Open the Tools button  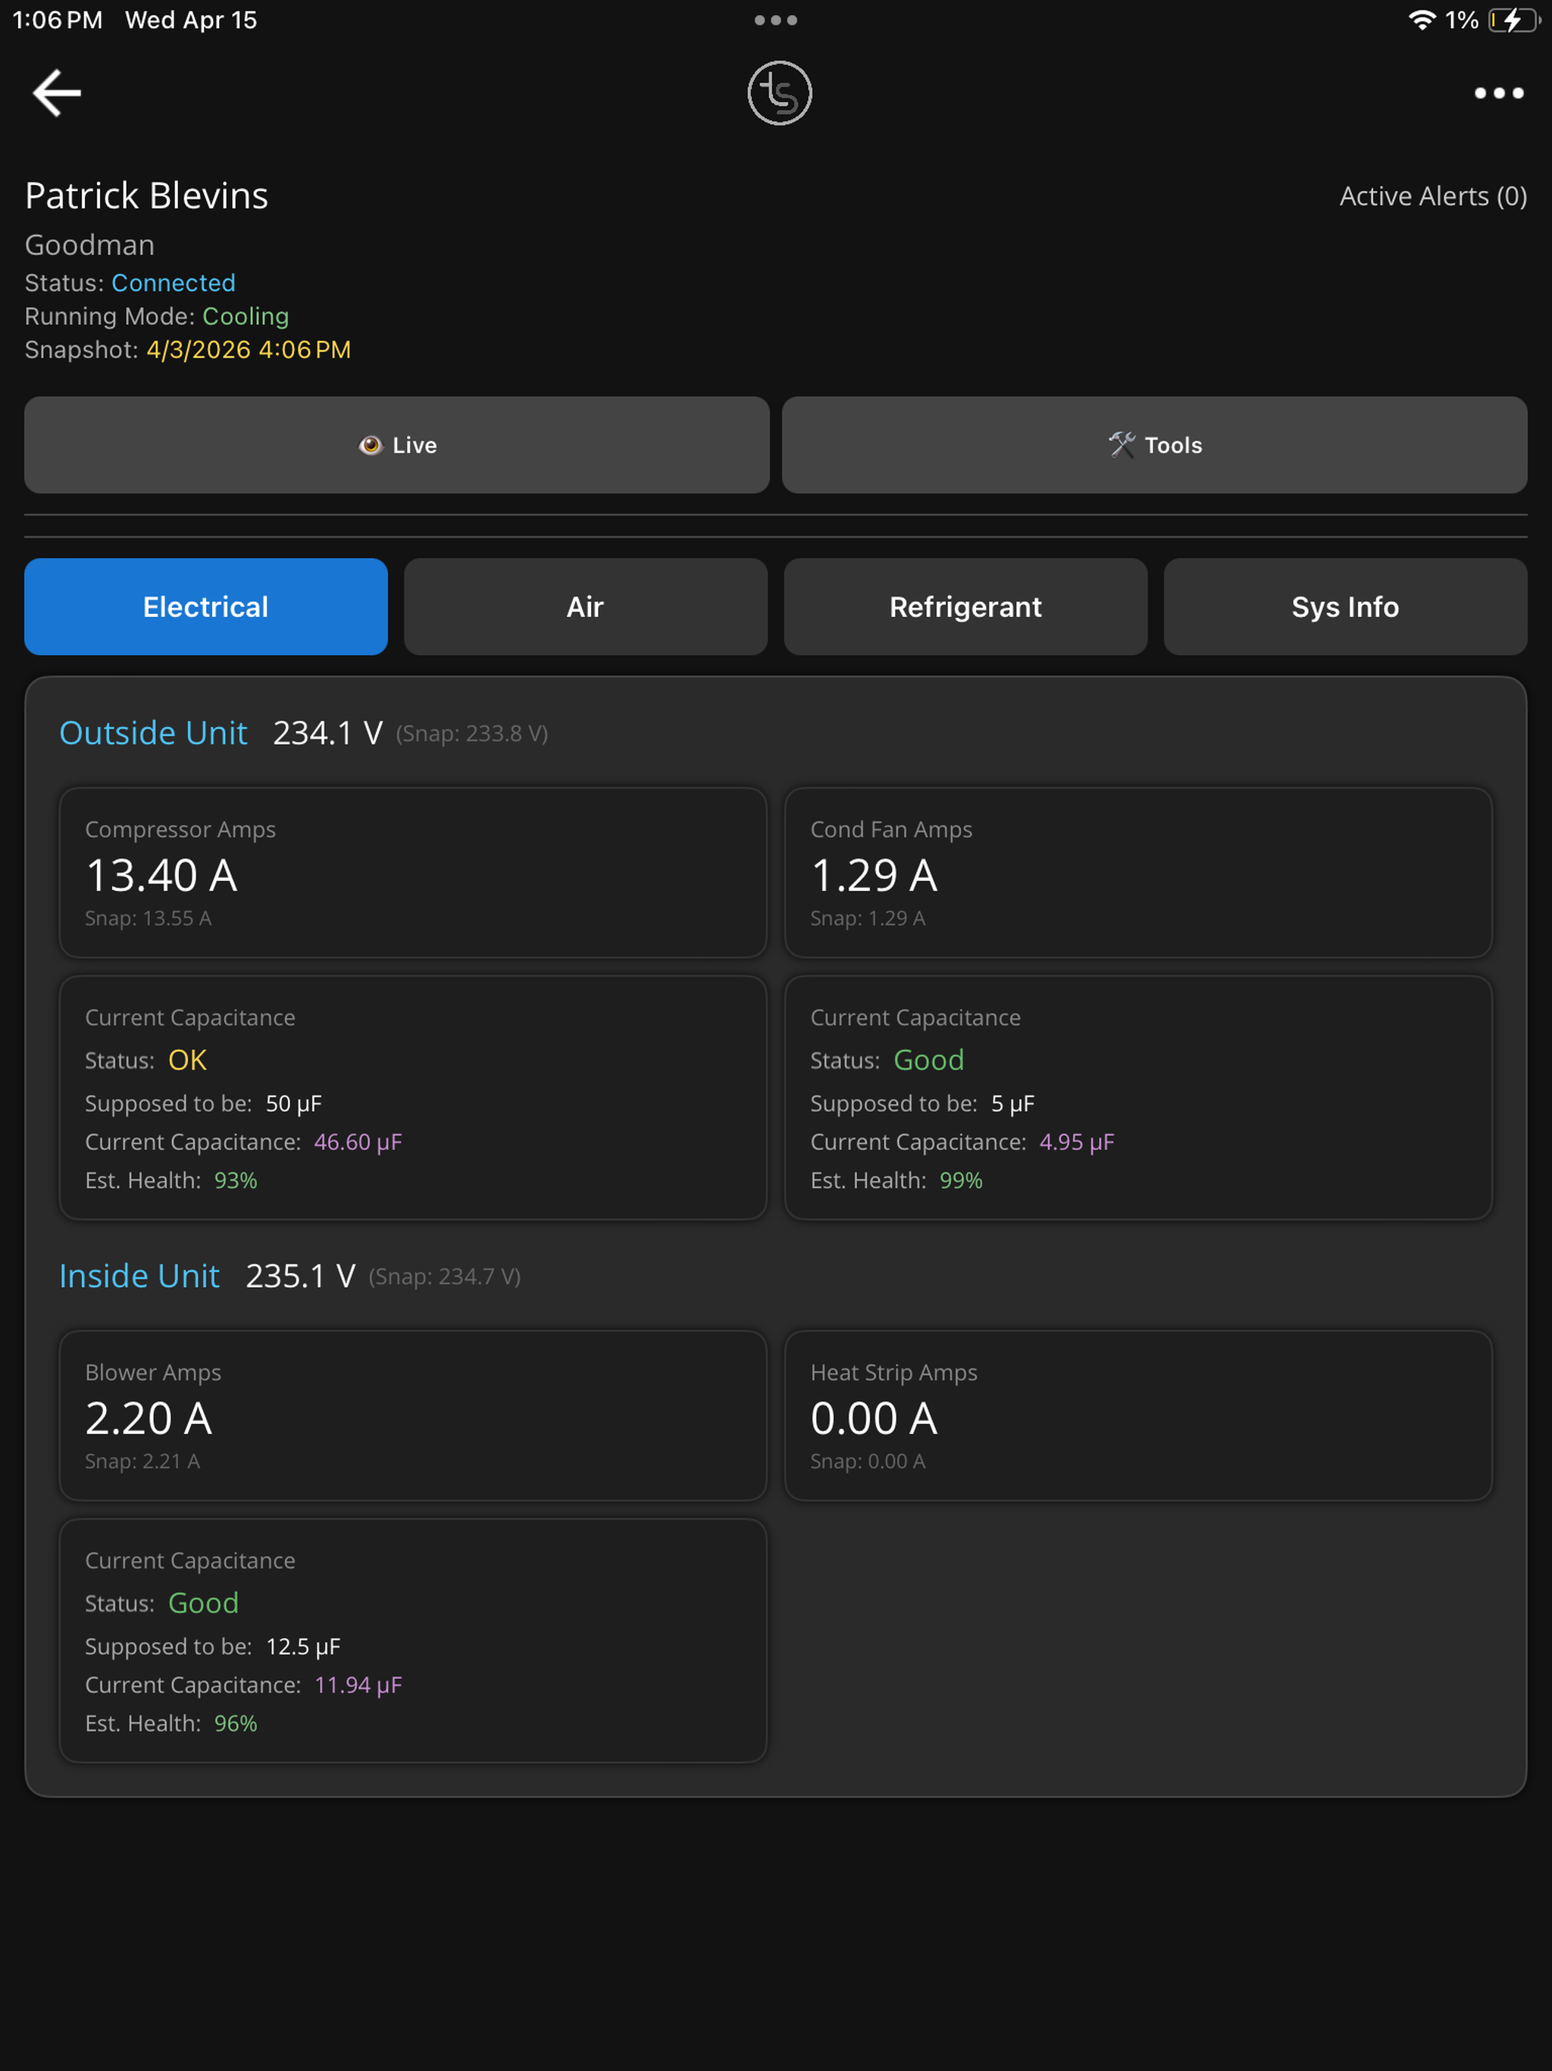(1154, 445)
